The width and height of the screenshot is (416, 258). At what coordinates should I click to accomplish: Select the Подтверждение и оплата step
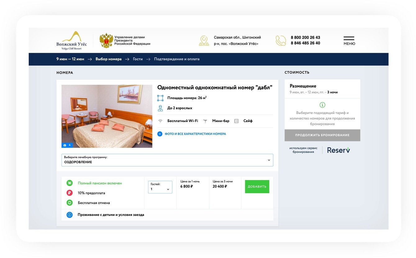click(x=177, y=59)
